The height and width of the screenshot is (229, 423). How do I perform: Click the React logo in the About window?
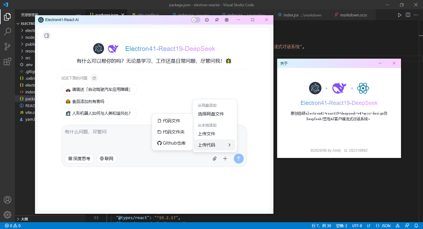pyautogui.click(x=363, y=88)
